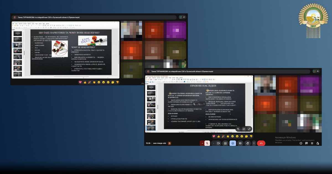The image size is (332, 174).
Task: Open the present screen share button
Action: pos(225,143)
